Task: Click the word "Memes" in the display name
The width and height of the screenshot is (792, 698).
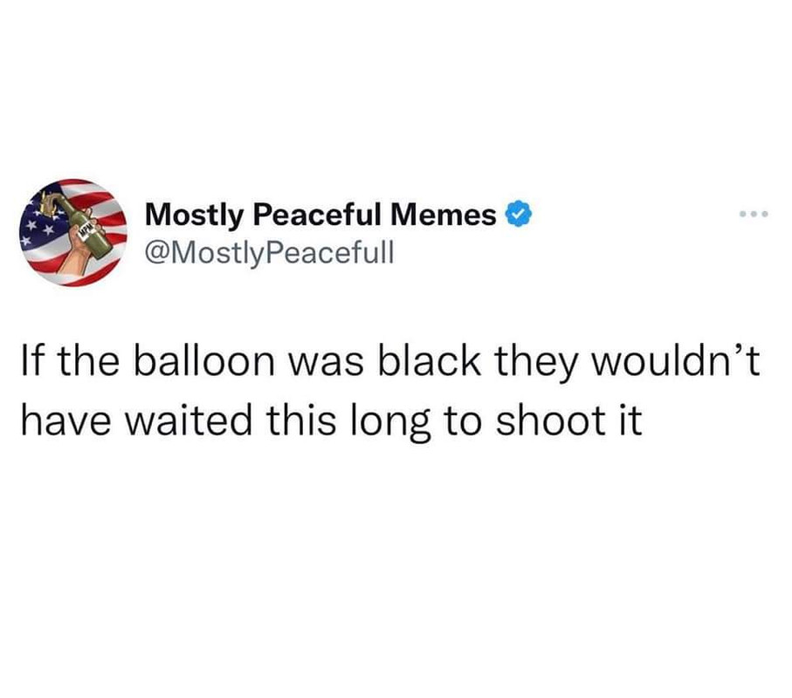Action: [x=443, y=215]
